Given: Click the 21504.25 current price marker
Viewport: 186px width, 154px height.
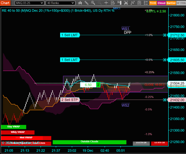Looking at the screenshot, I should (177, 83).
